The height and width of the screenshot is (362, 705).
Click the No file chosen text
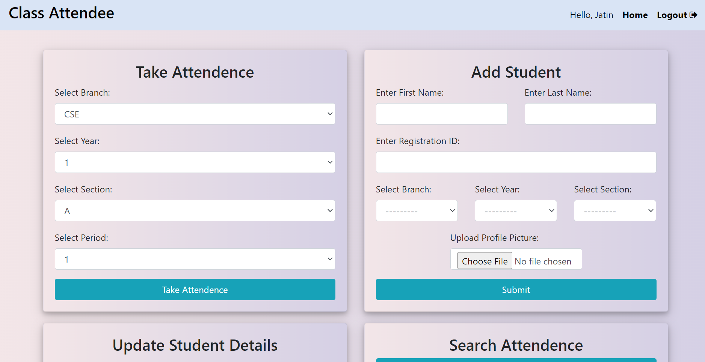(543, 261)
